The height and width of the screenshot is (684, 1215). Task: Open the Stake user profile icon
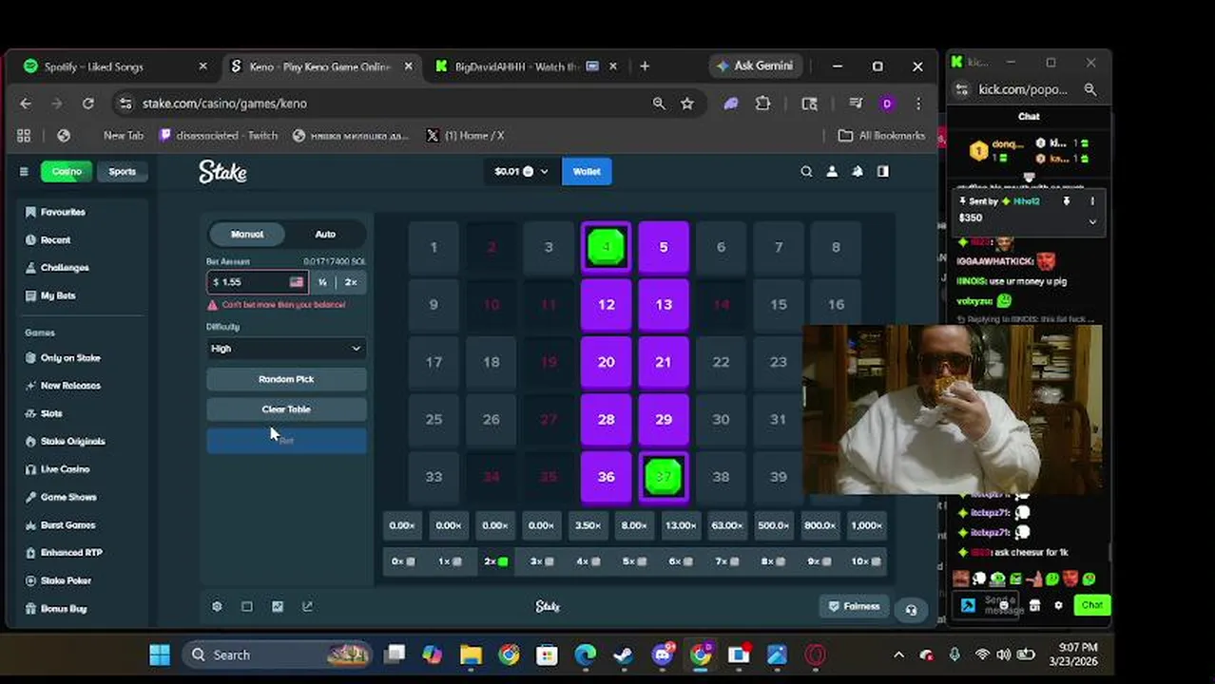(x=832, y=172)
